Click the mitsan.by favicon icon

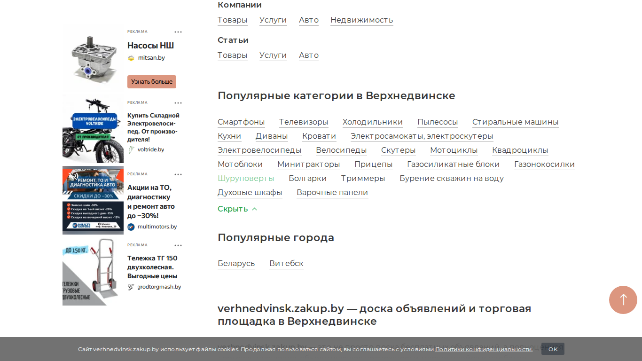(x=131, y=58)
